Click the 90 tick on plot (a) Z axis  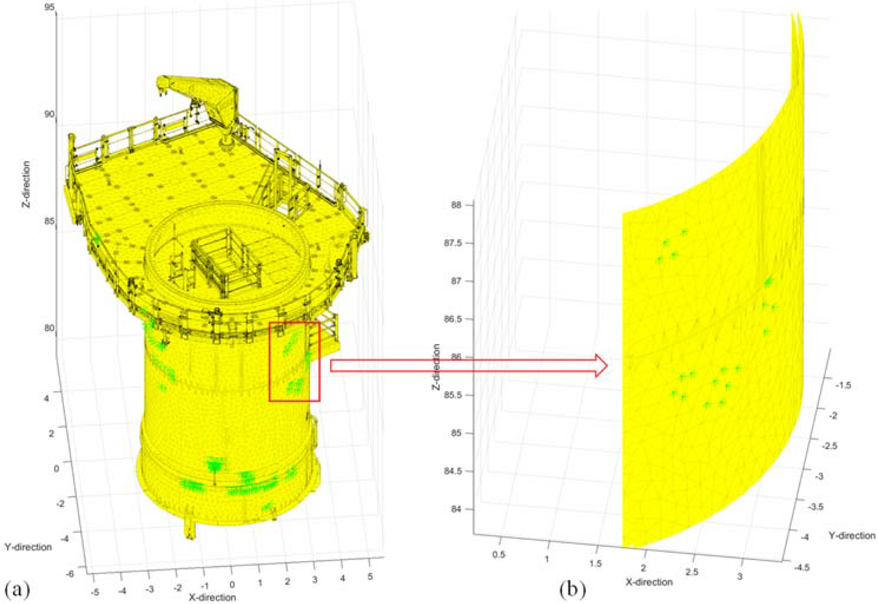tap(50, 115)
